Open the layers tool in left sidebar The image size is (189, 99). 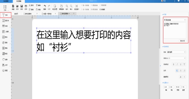(x=5, y=71)
